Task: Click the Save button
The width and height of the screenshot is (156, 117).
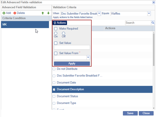Action: tap(130, 113)
